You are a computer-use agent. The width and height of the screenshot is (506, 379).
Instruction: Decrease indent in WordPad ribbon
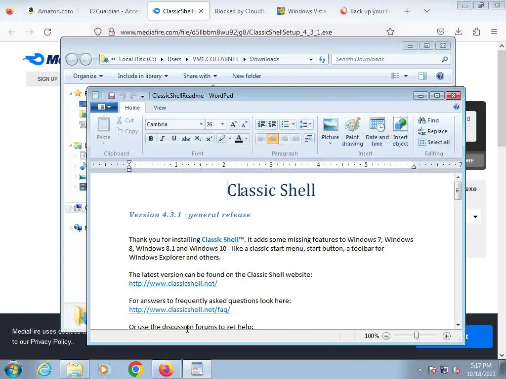[261, 124]
